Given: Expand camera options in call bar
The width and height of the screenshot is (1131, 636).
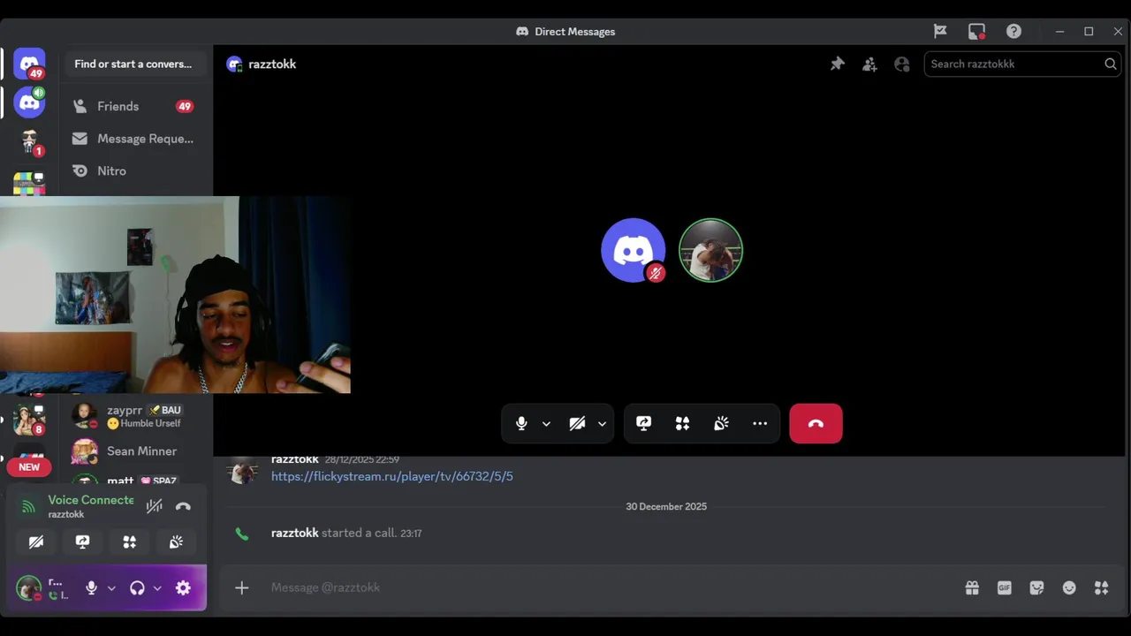Looking at the screenshot, I should pyautogui.click(x=602, y=424).
